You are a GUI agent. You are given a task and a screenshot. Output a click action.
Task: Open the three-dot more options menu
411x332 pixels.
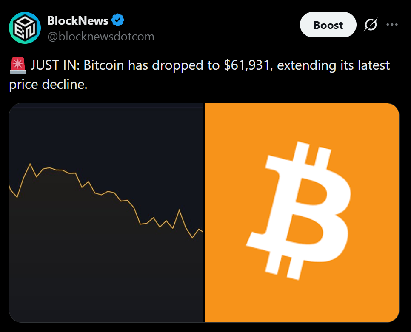tap(392, 25)
